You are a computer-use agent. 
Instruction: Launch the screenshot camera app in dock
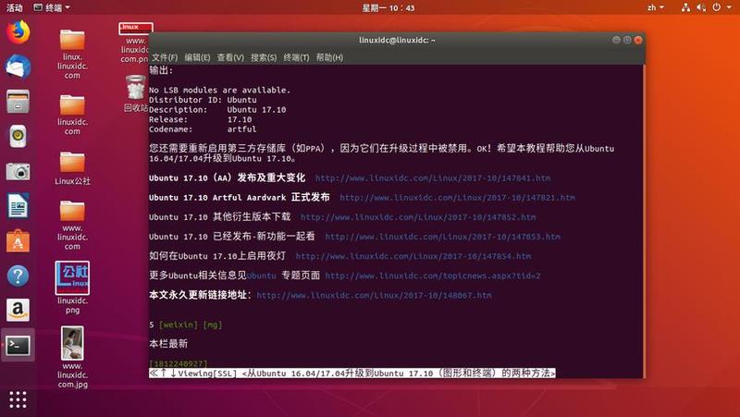click(x=18, y=171)
